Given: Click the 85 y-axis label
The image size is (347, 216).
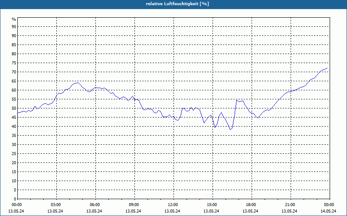Looking at the screenshot, I should [x=14, y=45].
